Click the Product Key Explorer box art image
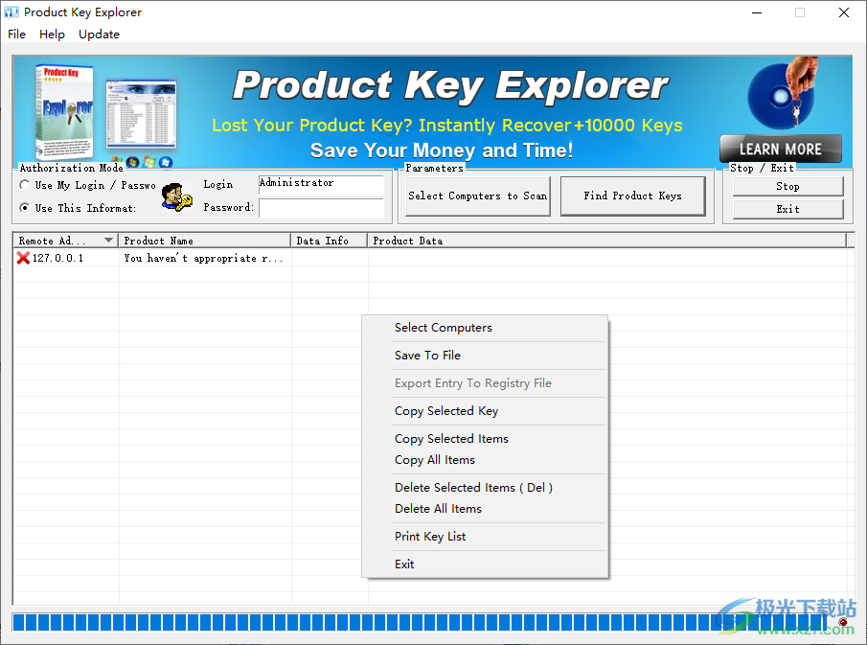The image size is (867, 645). tap(65, 112)
